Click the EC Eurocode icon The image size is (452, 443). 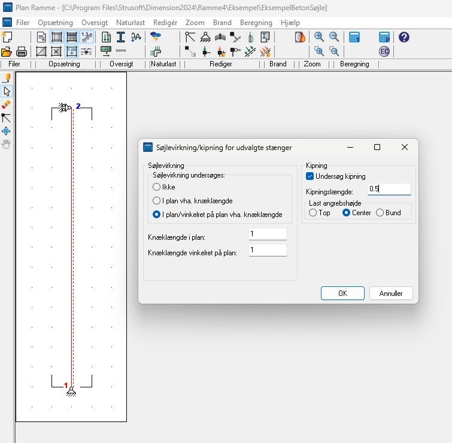tap(384, 51)
